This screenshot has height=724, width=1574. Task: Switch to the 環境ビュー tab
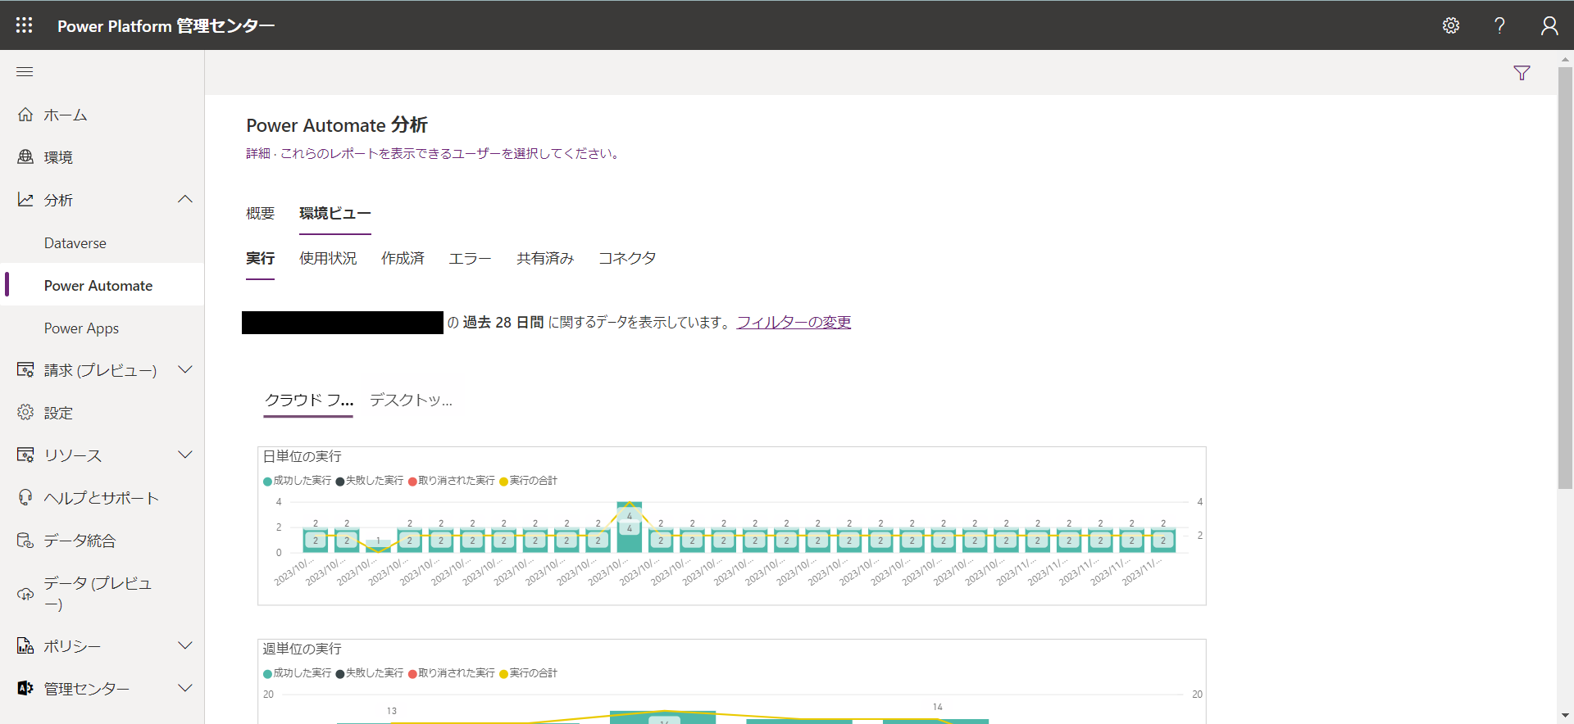(335, 213)
